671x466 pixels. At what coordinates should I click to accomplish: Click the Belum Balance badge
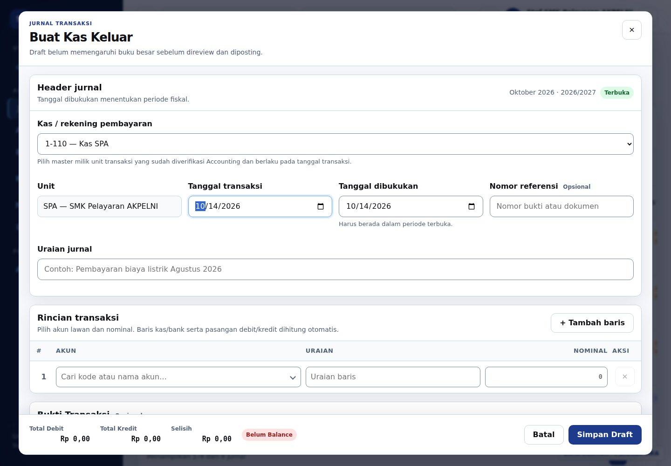(x=269, y=435)
